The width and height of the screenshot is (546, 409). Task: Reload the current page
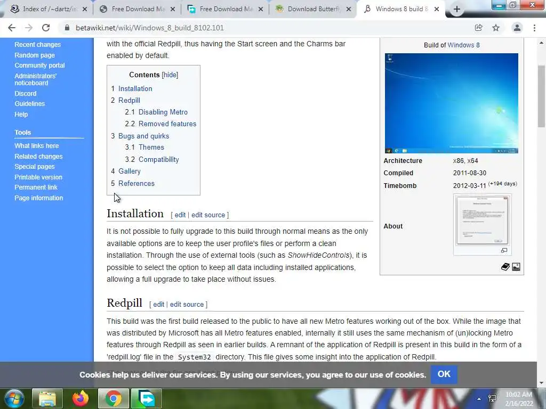46,28
